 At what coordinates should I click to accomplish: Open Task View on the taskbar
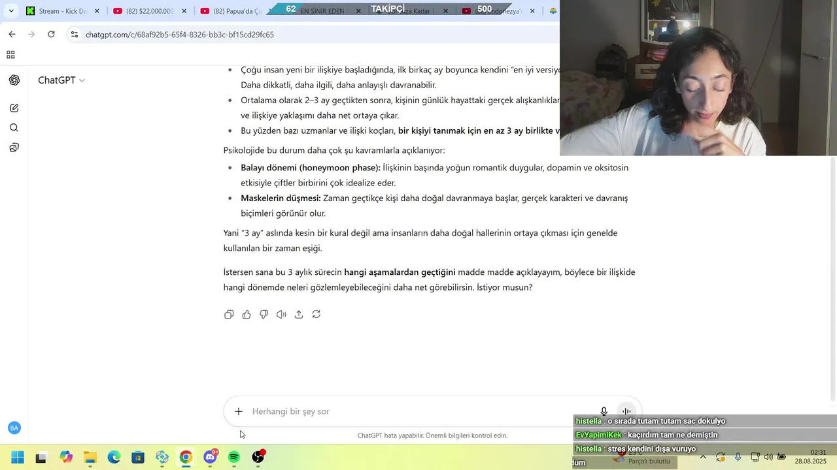(x=41, y=458)
